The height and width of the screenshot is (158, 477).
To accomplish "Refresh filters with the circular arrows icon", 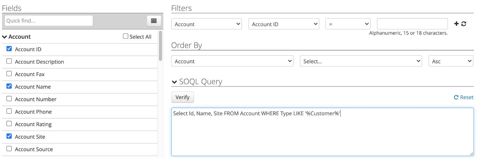I will click(x=464, y=24).
